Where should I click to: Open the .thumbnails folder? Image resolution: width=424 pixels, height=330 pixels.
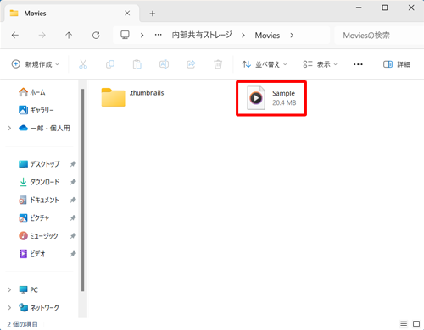132,97
